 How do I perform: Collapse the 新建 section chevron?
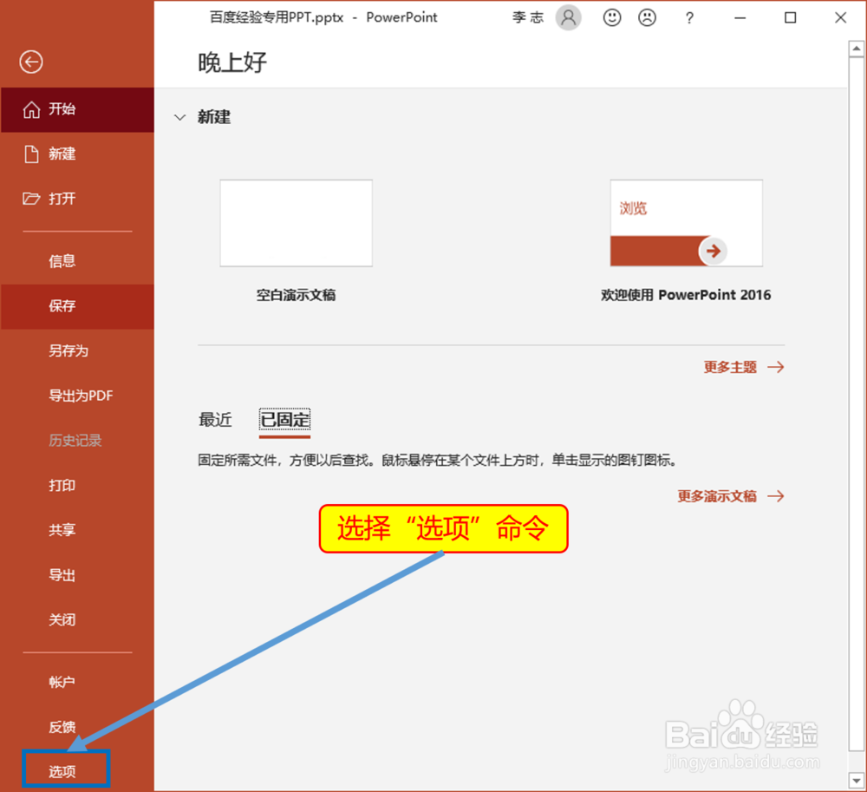(x=179, y=117)
